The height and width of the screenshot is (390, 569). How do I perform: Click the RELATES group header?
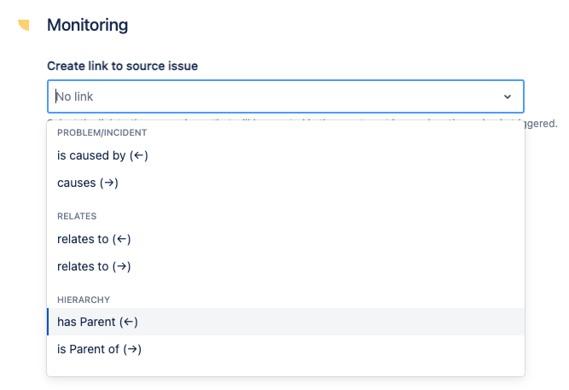click(x=77, y=216)
